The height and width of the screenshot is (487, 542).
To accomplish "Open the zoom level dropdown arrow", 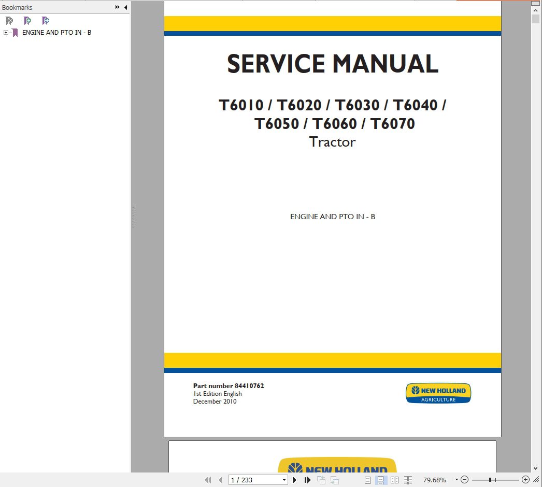I will tap(457, 480).
